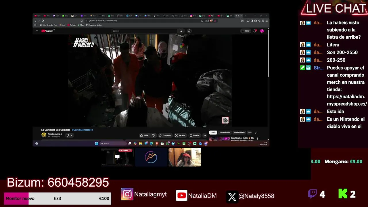Select the Todos filter chip
The width and height of the screenshot is (368, 207).
coord(213,133)
